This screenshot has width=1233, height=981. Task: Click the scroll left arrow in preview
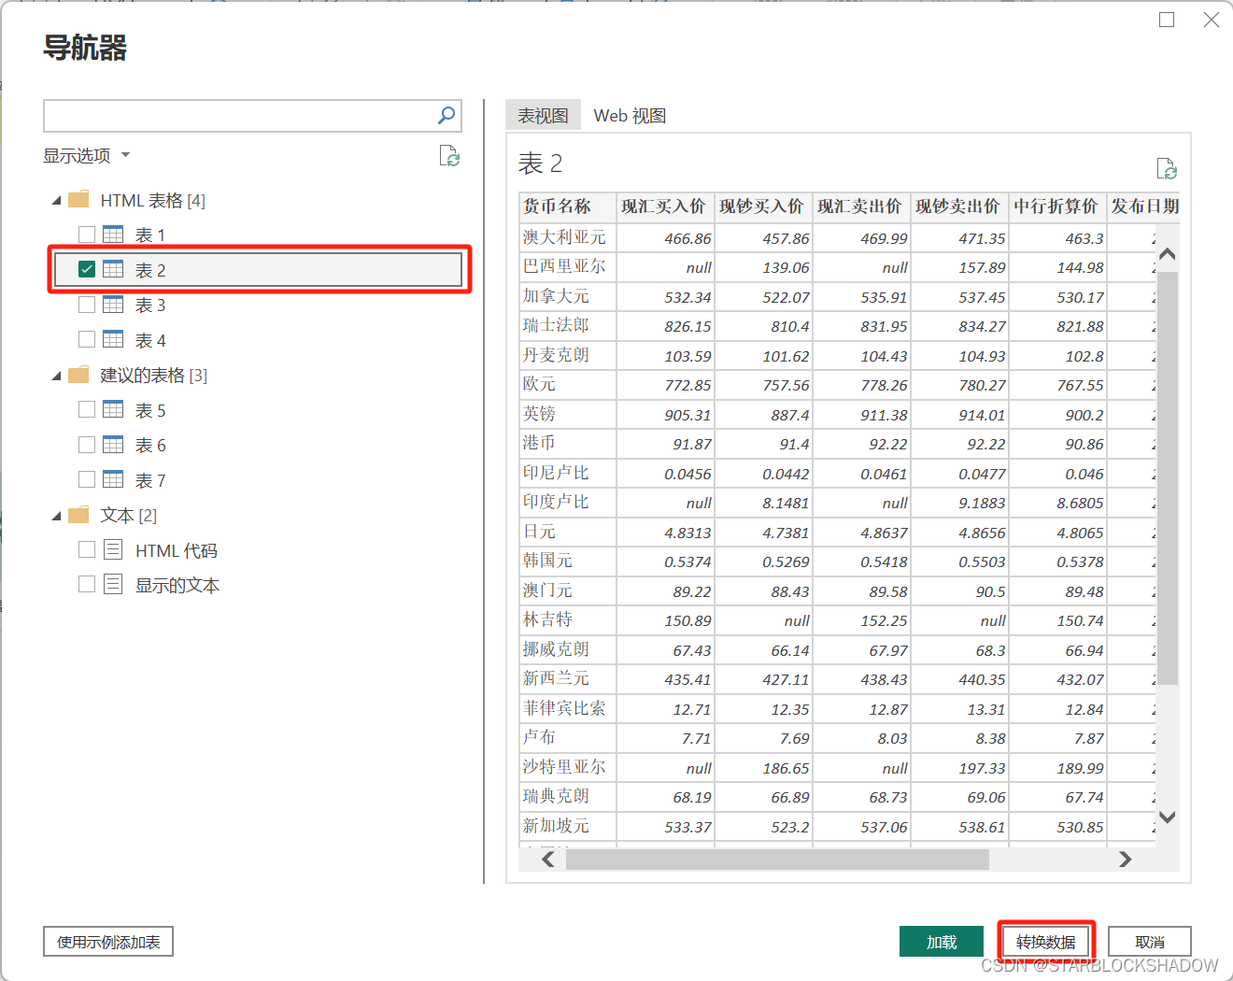[548, 860]
